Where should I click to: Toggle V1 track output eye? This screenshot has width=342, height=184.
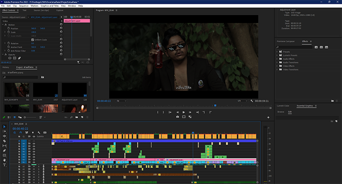[34, 162]
